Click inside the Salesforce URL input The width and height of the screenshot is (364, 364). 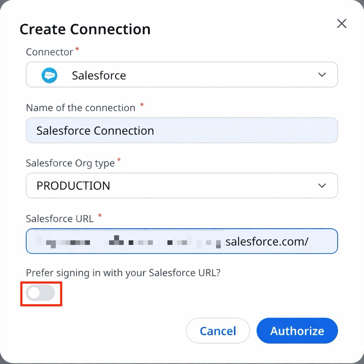click(182, 241)
